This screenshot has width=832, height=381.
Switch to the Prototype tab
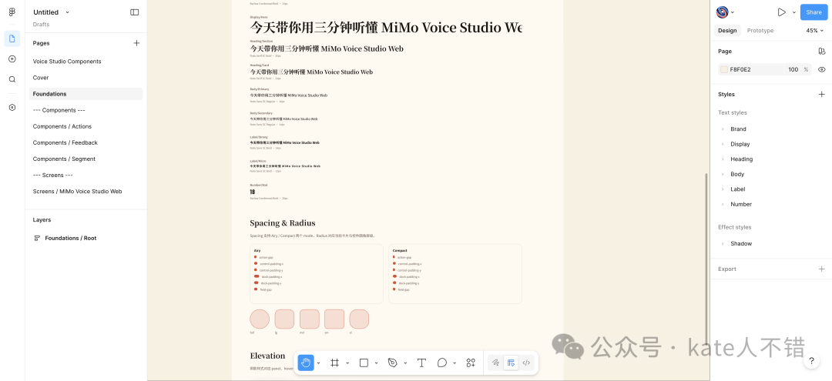[x=760, y=31]
